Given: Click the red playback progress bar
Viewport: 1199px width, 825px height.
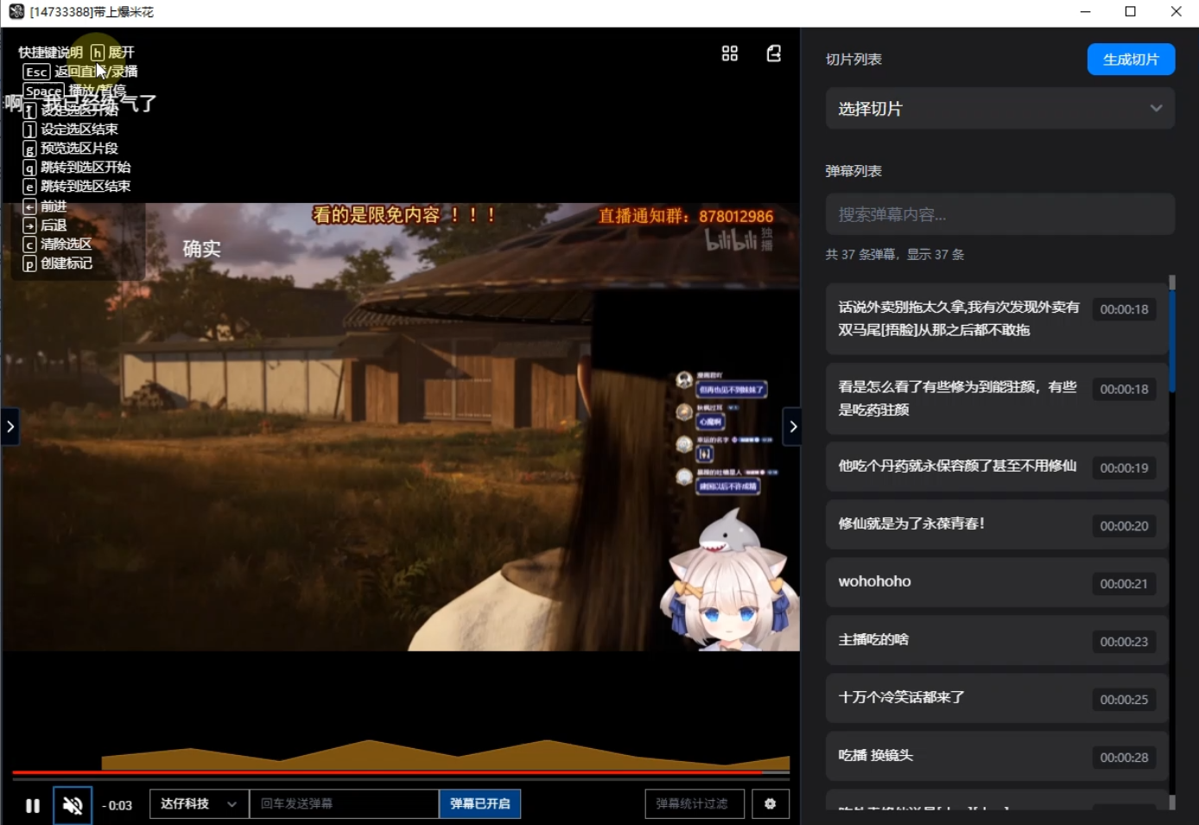Looking at the screenshot, I should [x=401, y=772].
